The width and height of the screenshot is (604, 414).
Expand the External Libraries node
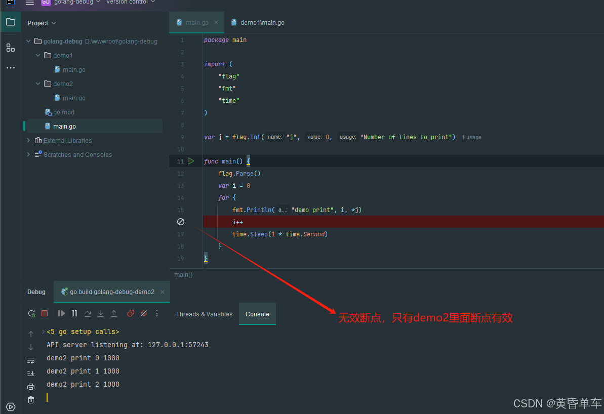pyautogui.click(x=29, y=140)
